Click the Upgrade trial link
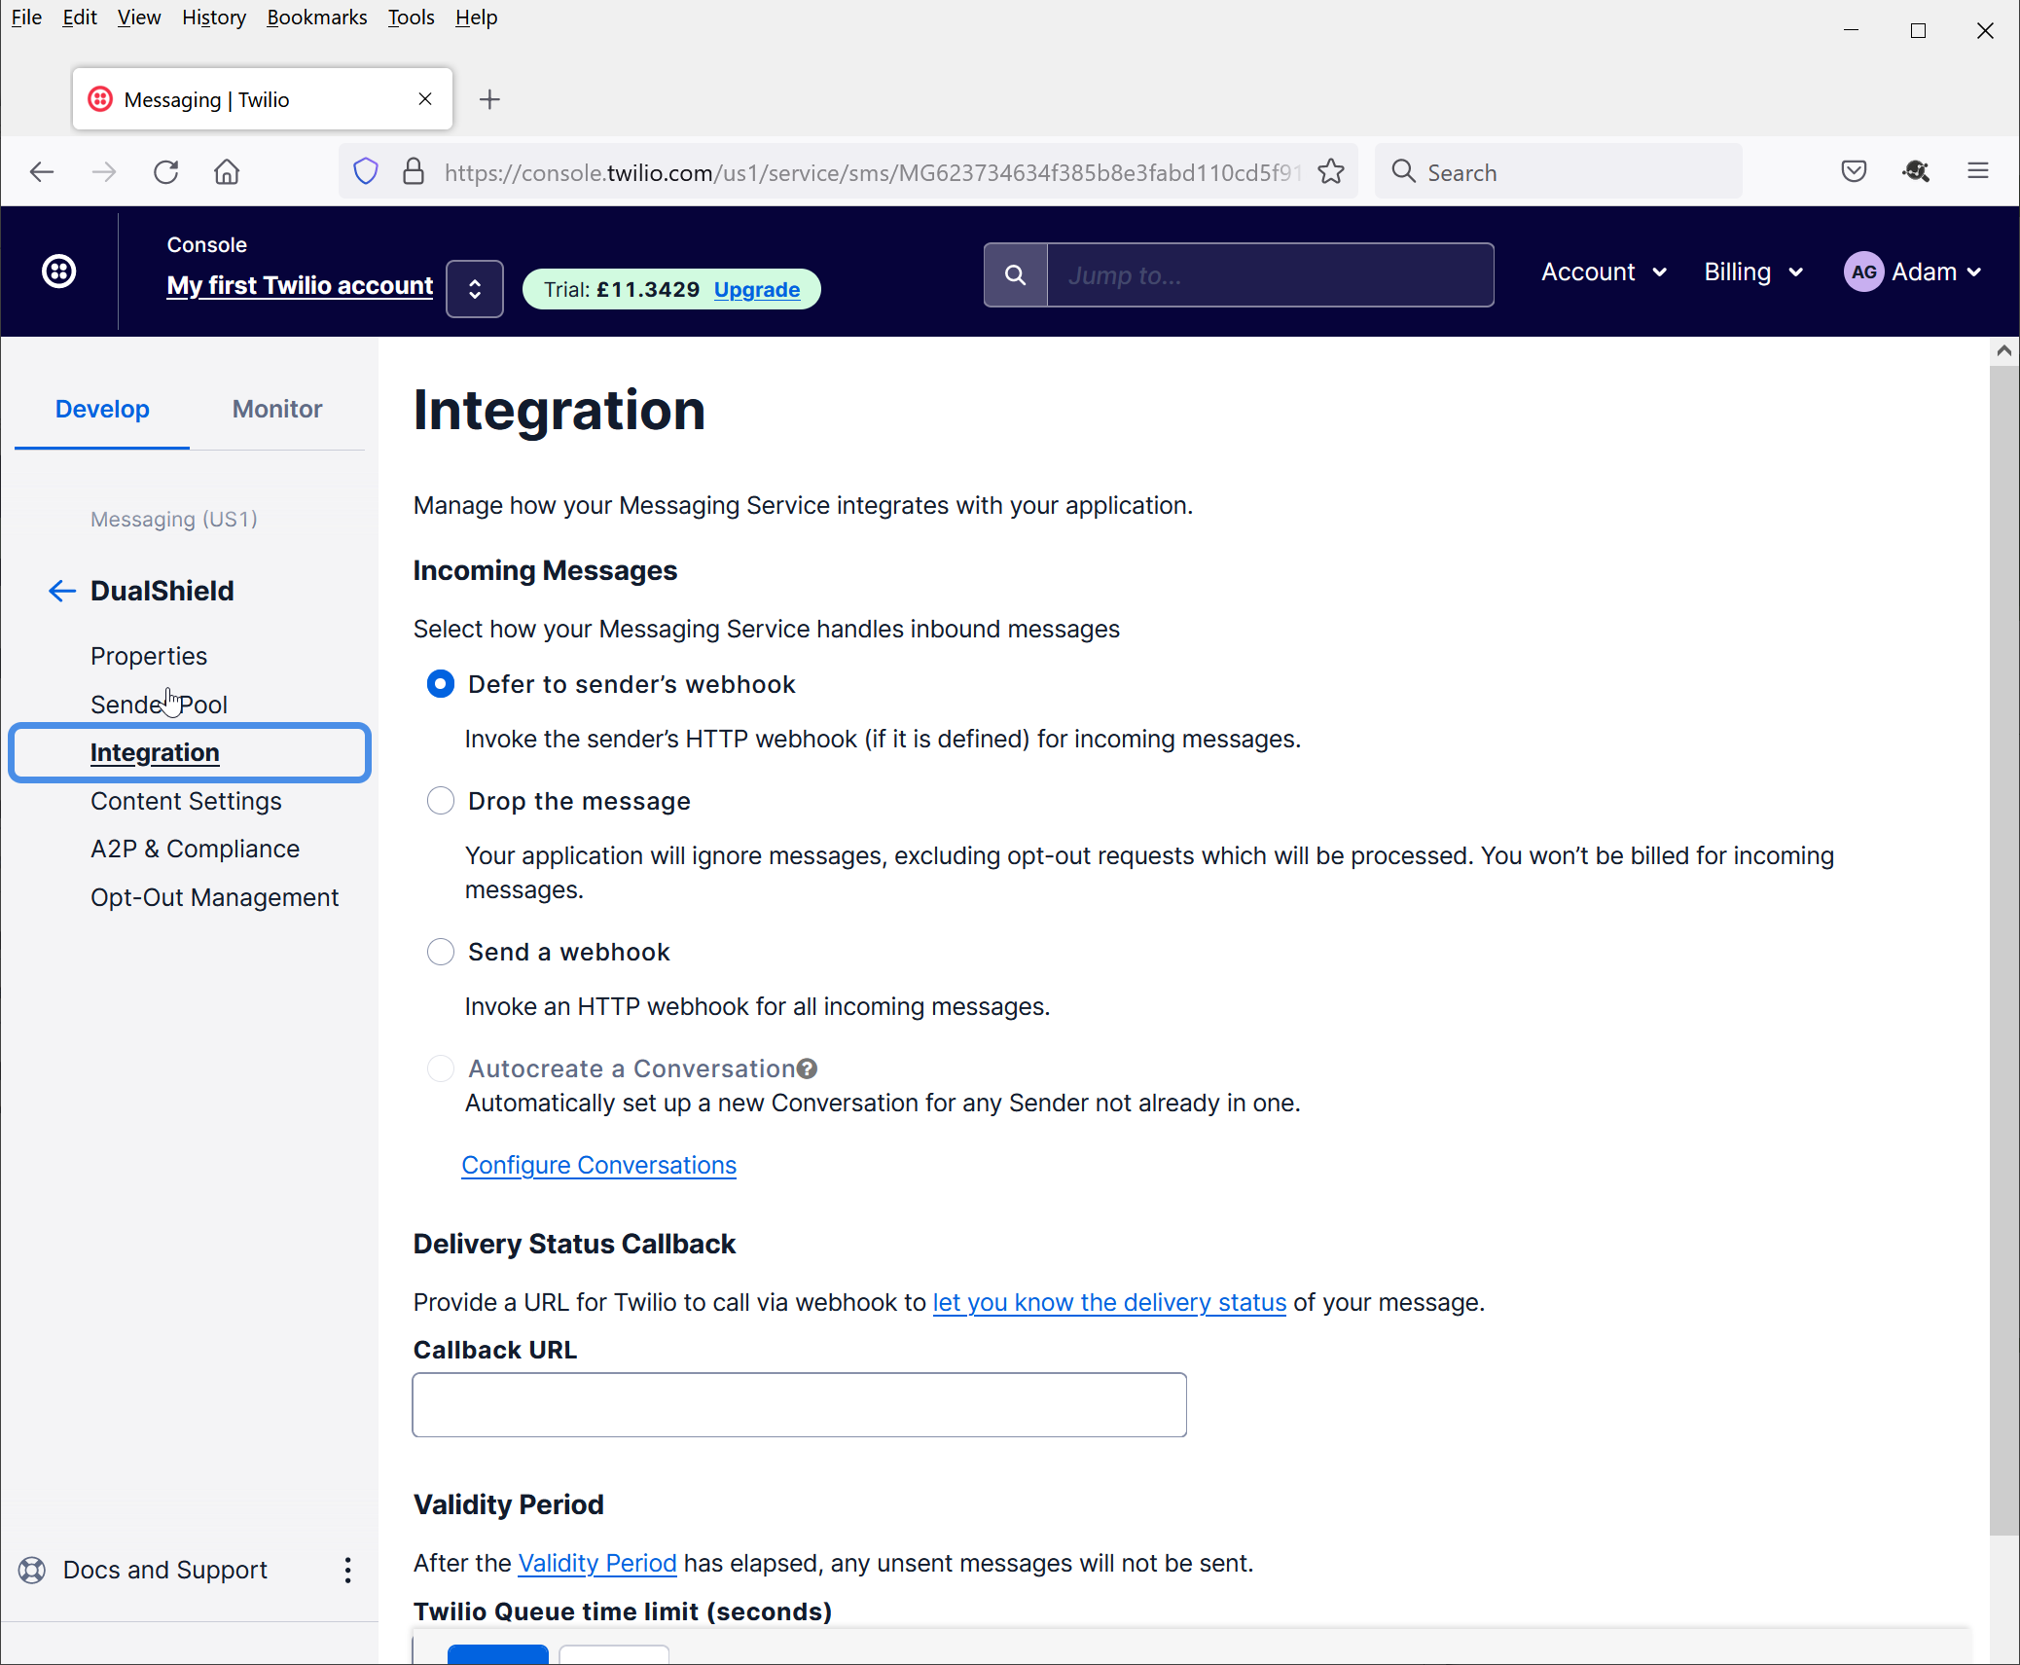 coord(757,290)
